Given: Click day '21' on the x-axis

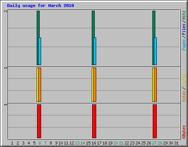Looking at the screenshot, I should click(x=121, y=143).
